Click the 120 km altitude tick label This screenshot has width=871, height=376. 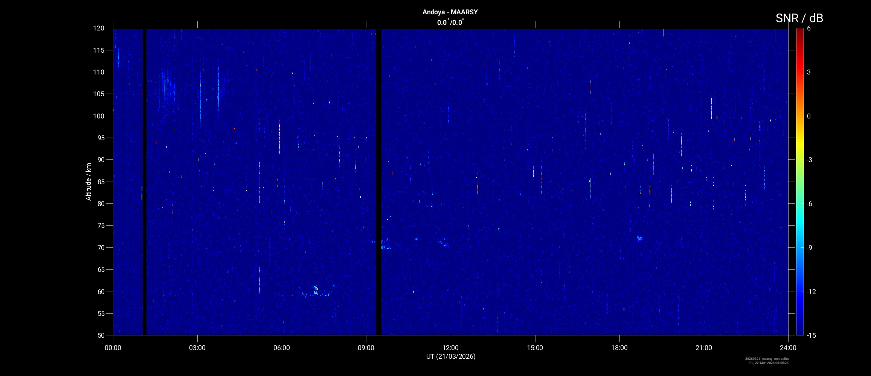pyautogui.click(x=98, y=28)
